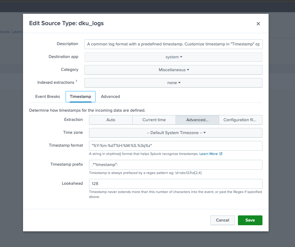This screenshot has height=247, width=295.
Task: Click the external-link icon after Learn More
Action: pyautogui.click(x=221, y=154)
